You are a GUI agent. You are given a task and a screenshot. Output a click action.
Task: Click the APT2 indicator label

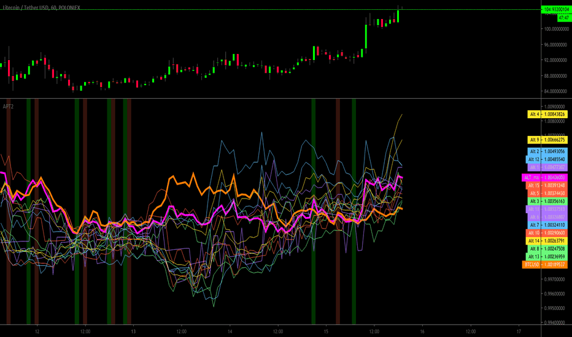click(8, 107)
